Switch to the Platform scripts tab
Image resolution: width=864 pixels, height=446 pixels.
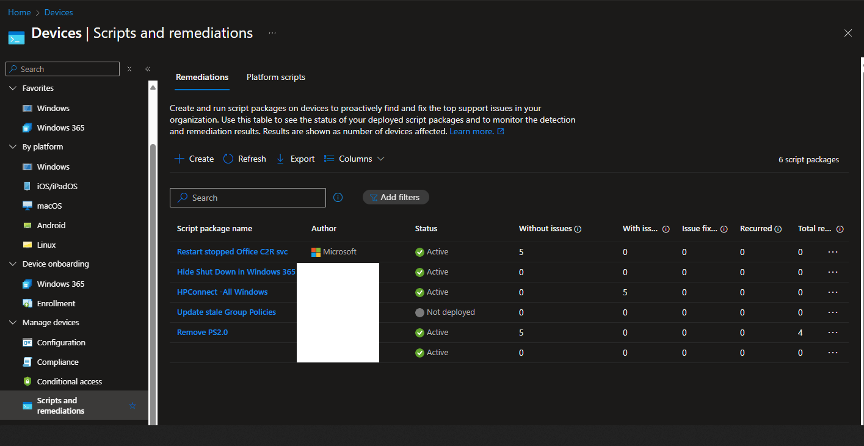tap(276, 77)
